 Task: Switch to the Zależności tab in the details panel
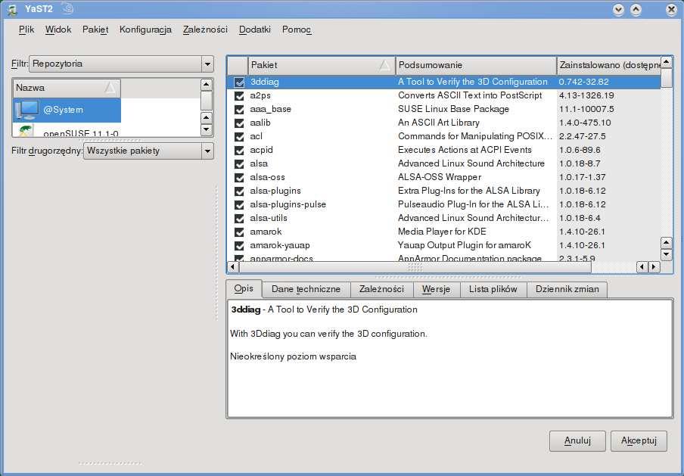tap(381, 289)
